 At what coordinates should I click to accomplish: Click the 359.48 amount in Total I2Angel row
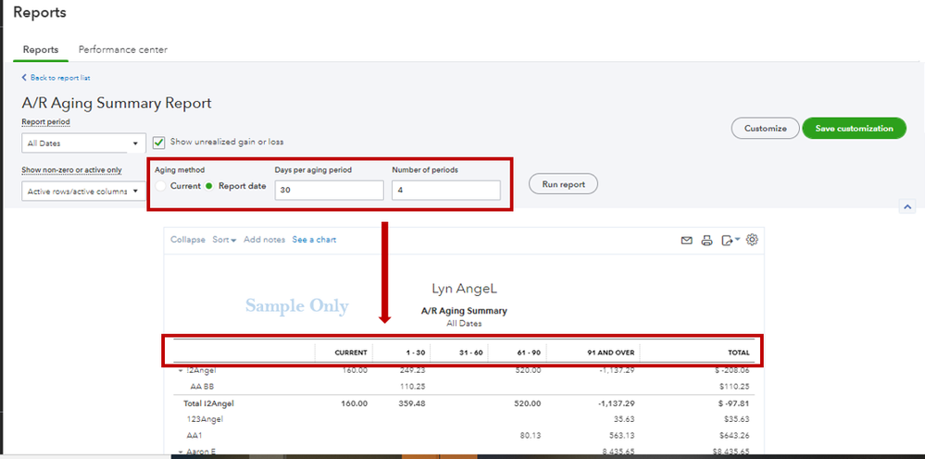[x=412, y=403]
